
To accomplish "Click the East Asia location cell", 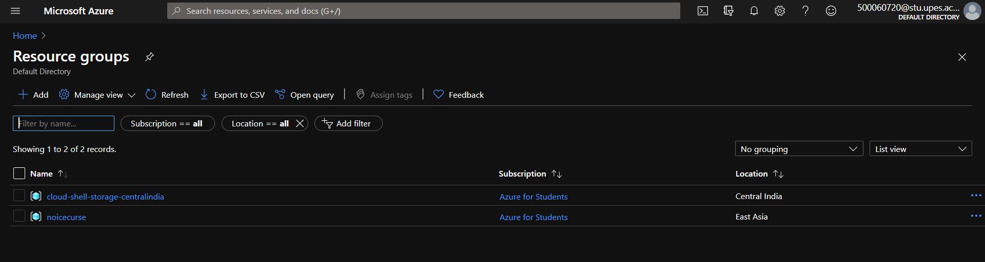I will pyautogui.click(x=752, y=216).
